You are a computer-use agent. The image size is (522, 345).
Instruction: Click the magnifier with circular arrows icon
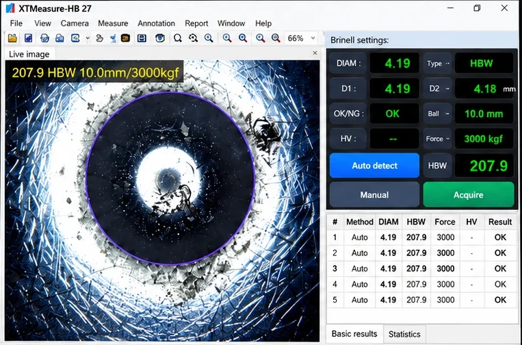coord(193,38)
